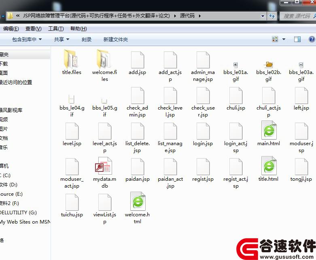Open the 包含到库中 dropdown

pos(27,40)
